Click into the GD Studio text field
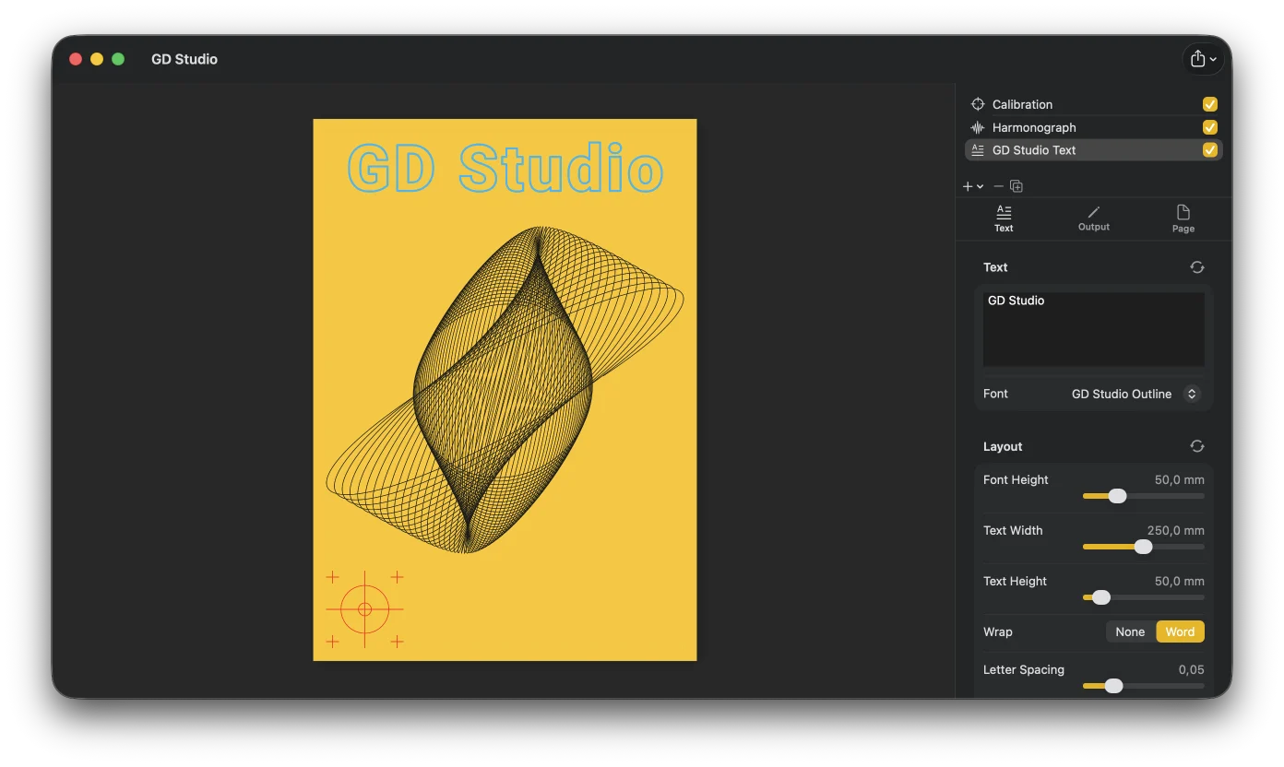 1094,329
